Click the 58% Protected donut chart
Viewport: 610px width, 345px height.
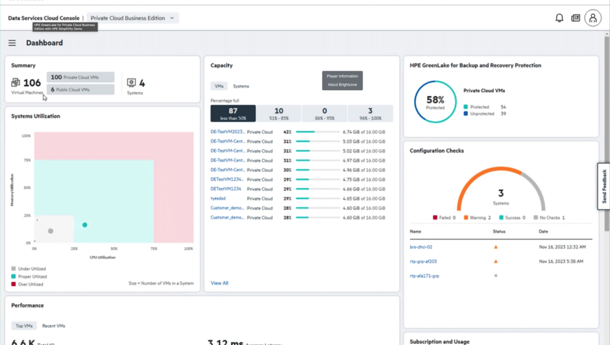[435, 101]
